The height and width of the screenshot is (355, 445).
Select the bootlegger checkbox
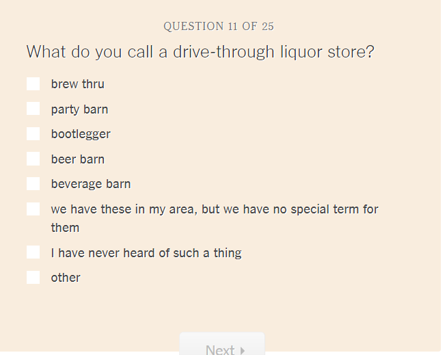(x=33, y=133)
